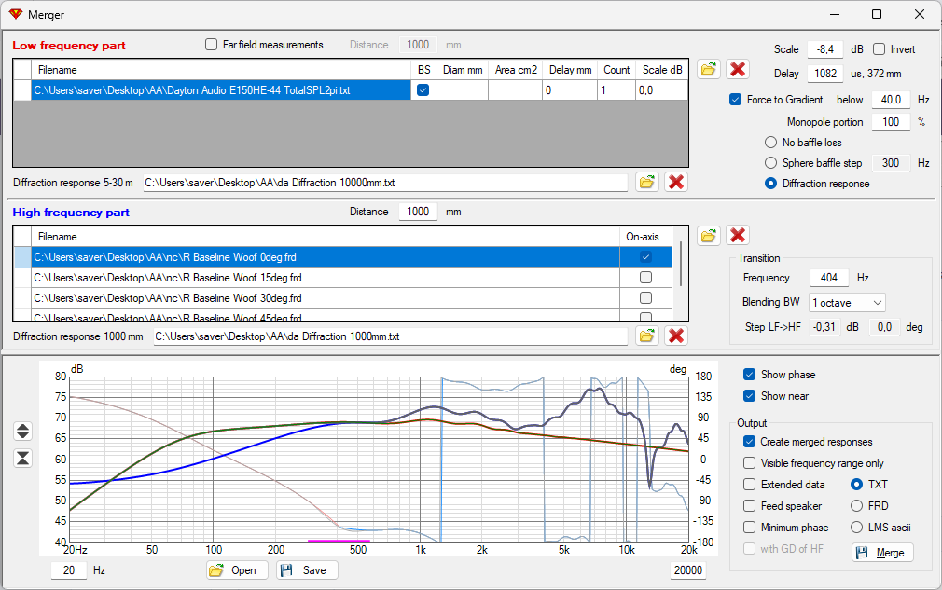
Task: Open folder icon for high frequency files
Action: pyautogui.click(x=709, y=235)
